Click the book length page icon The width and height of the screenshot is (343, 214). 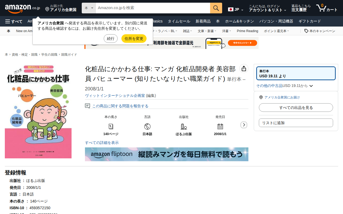pyautogui.click(x=111, y=127)
